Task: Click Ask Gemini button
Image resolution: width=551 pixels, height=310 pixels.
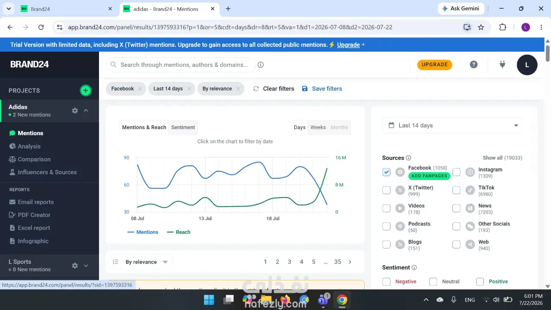Action: [x=461, y=9]
